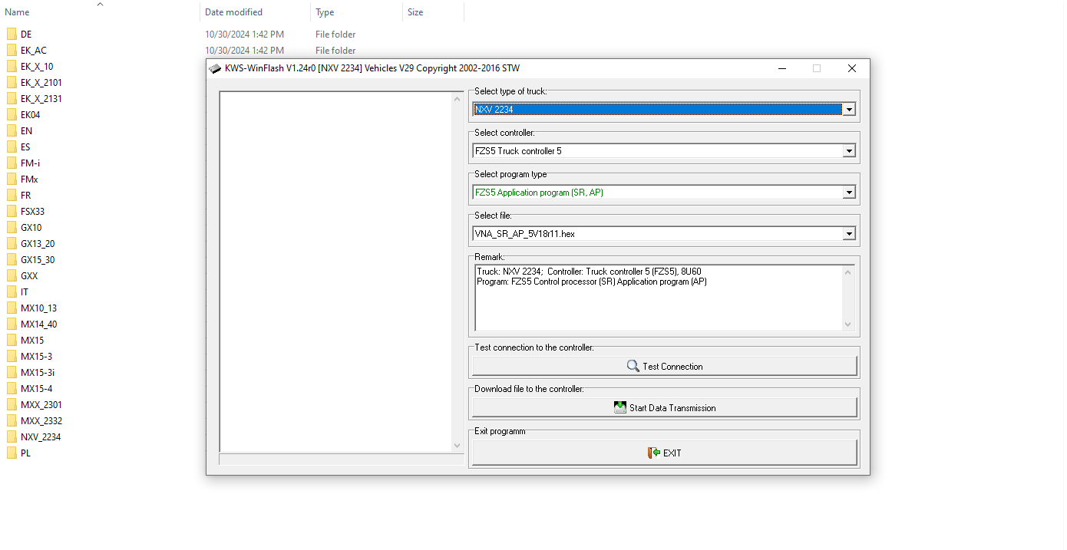Click the download icon on Start Data Transmission

pyautogui.click(x=619, y=407)
